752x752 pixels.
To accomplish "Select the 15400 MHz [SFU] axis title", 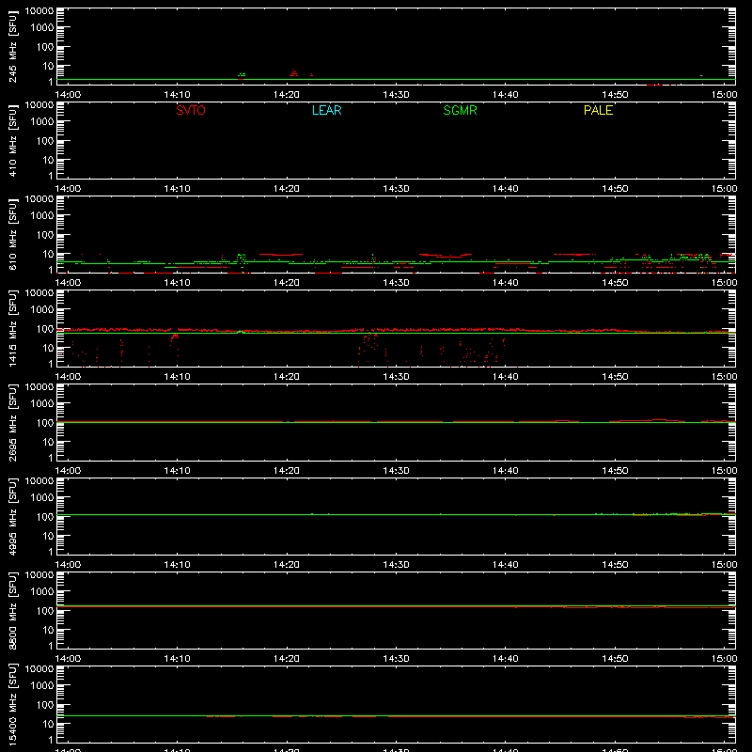I will pyautogui.click(x=12, y=704).
